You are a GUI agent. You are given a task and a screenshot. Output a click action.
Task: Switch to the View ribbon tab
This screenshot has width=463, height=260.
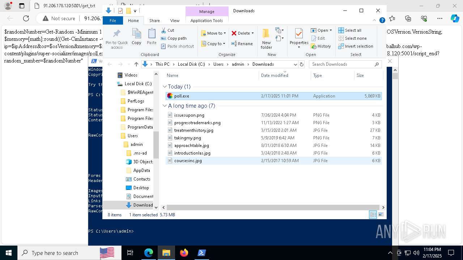(175, 21)
